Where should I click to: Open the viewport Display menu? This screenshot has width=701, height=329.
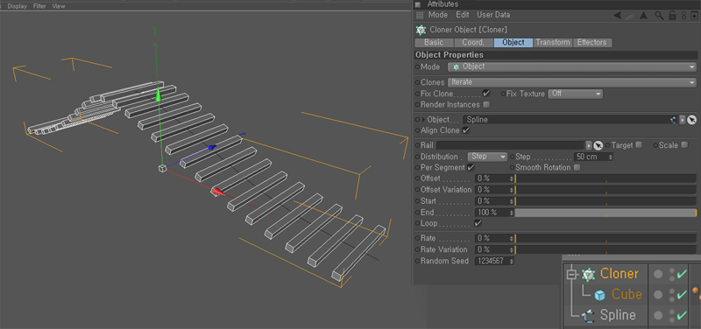click(x=17, y=6)
